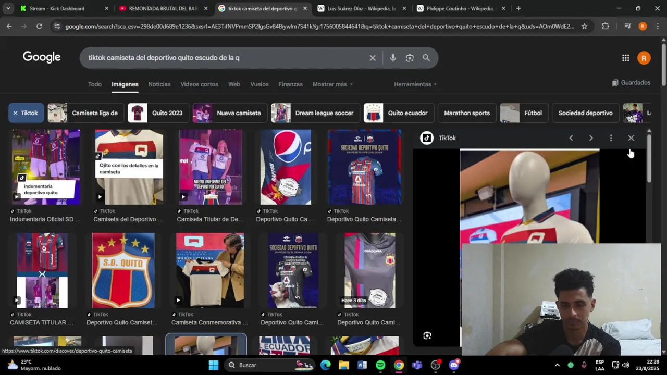
Task: Bookmark this page with the star icon
Action: click(x=584, y=26)
